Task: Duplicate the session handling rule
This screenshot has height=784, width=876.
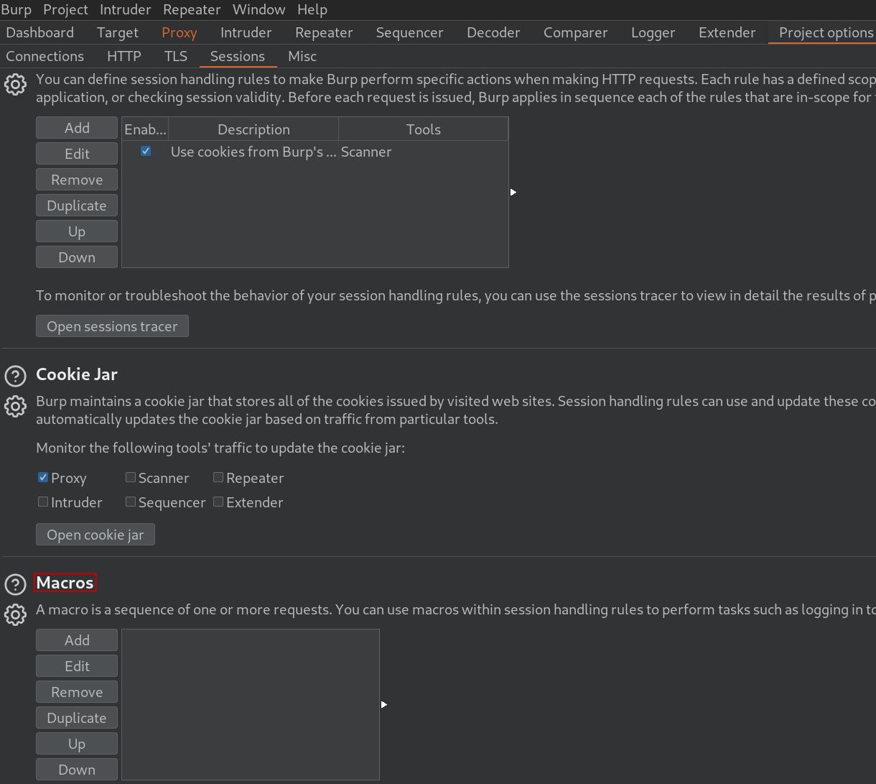Action: tap(77, 206)
